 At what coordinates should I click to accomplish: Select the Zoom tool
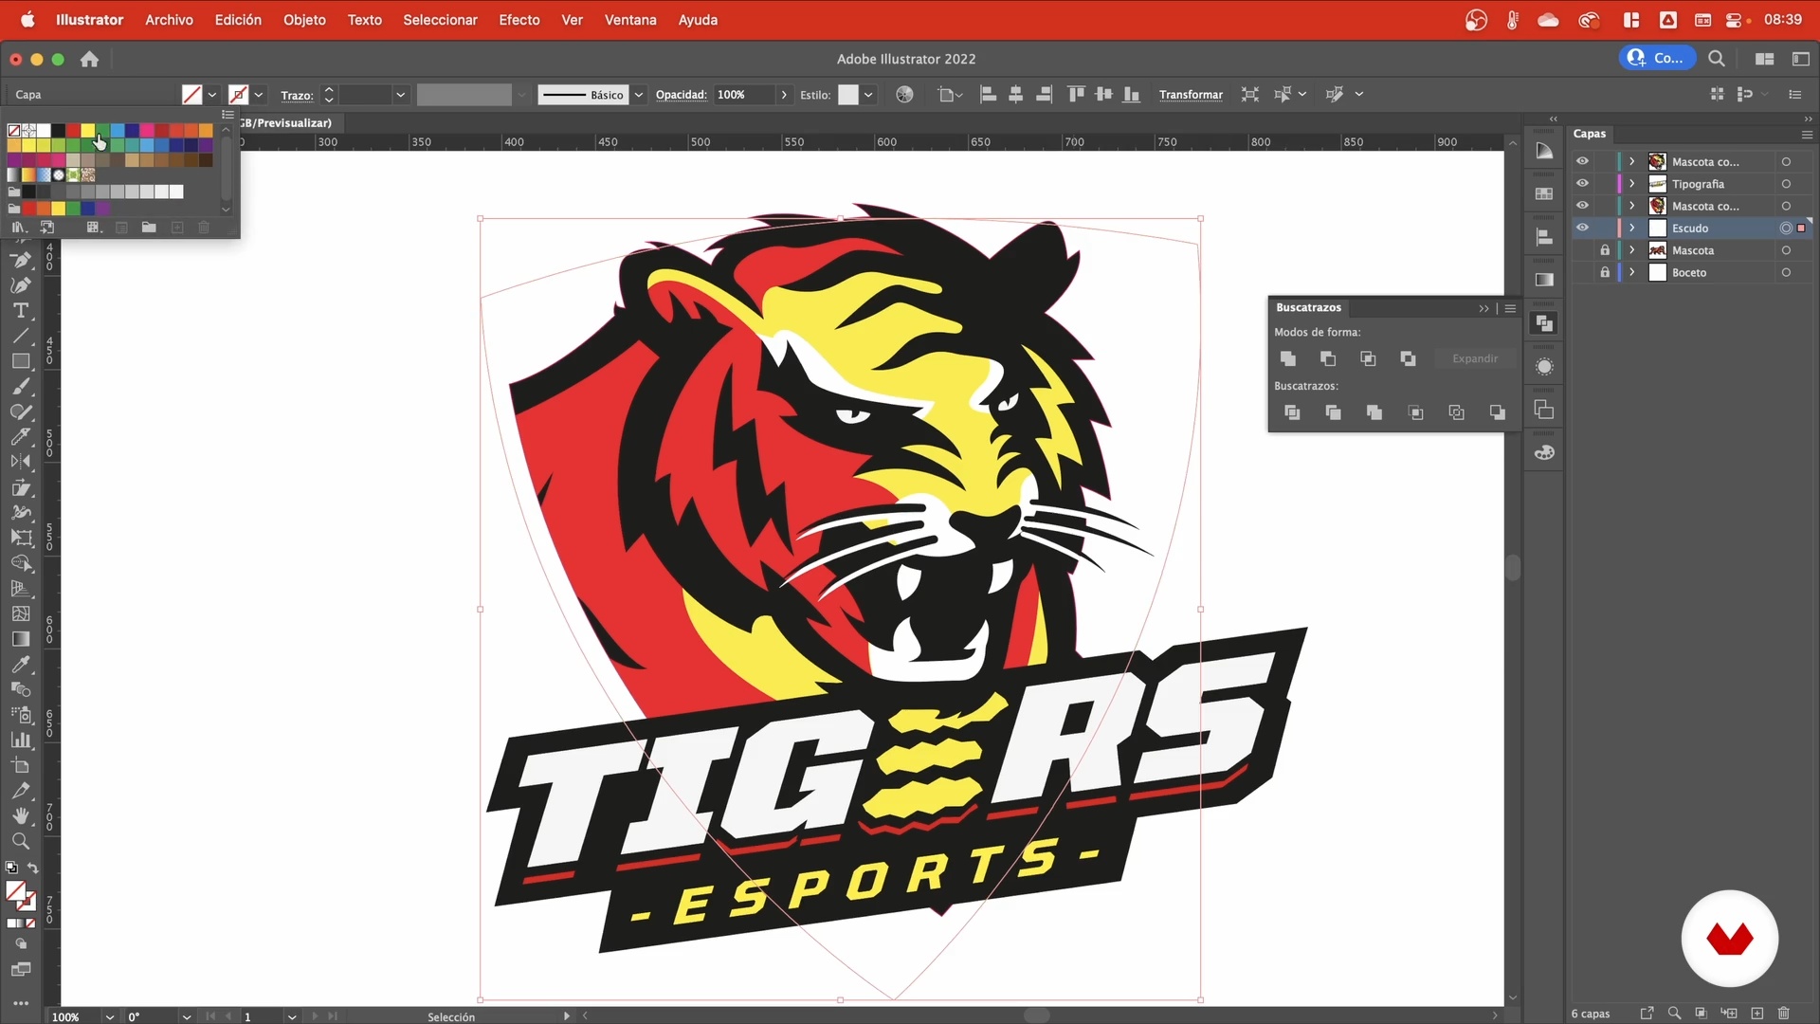[20, 841]
